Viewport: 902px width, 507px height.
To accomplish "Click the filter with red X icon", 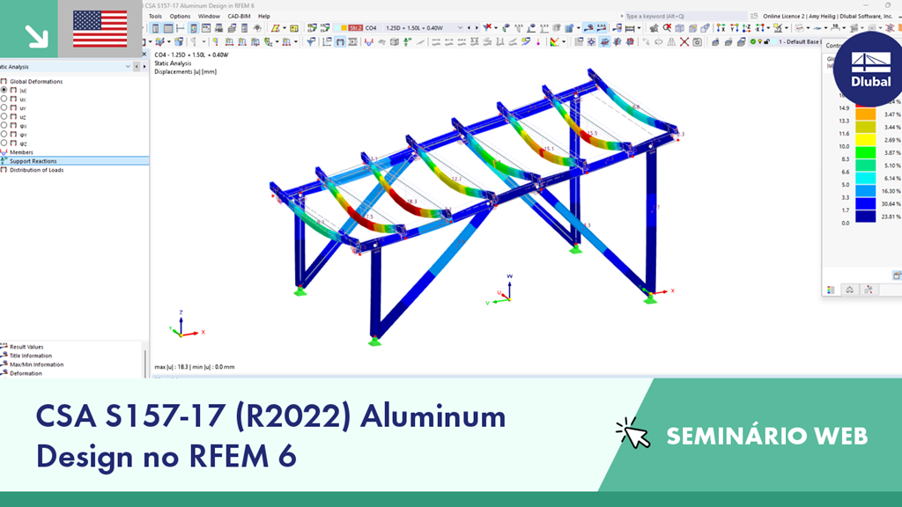I will (x=487, y=27).
